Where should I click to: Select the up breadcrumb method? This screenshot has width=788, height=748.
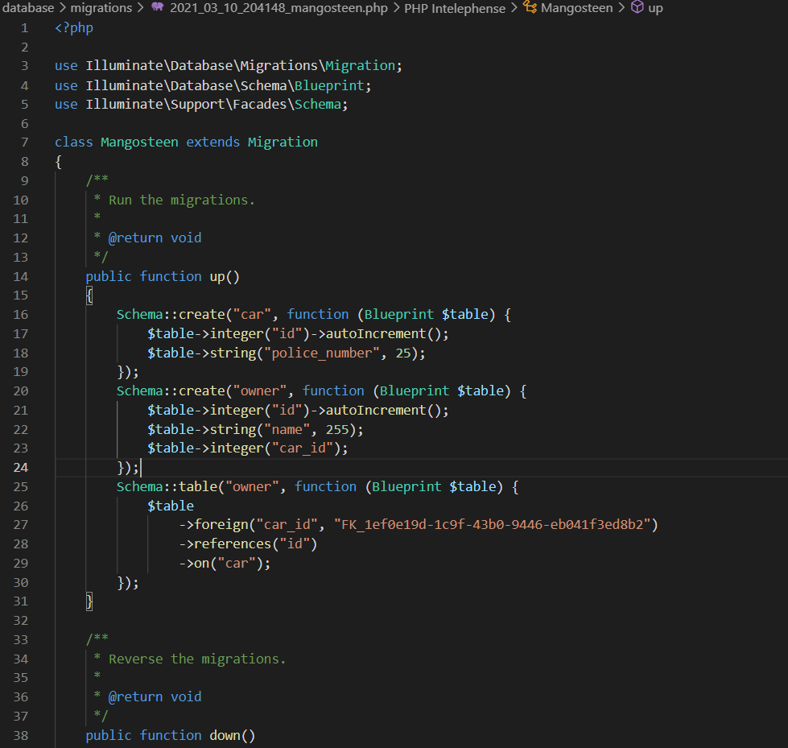(655, 8)
